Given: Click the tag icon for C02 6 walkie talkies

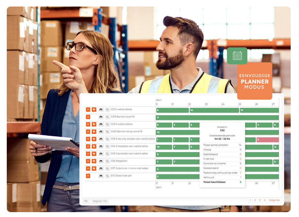Looking at the screenshot, I should pyautogui.click(x=94, y=124).
